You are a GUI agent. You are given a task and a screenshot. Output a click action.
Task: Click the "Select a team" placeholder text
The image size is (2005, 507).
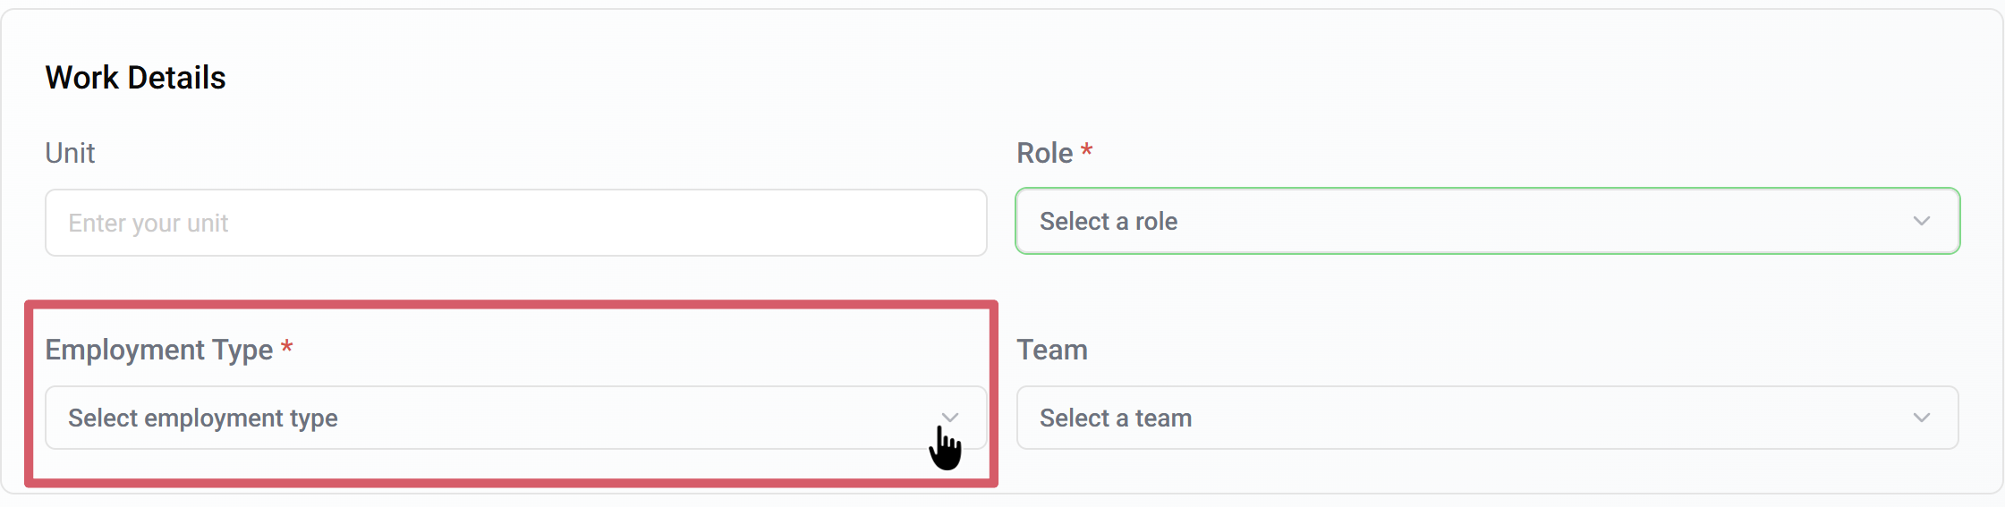click(1116, 418)
